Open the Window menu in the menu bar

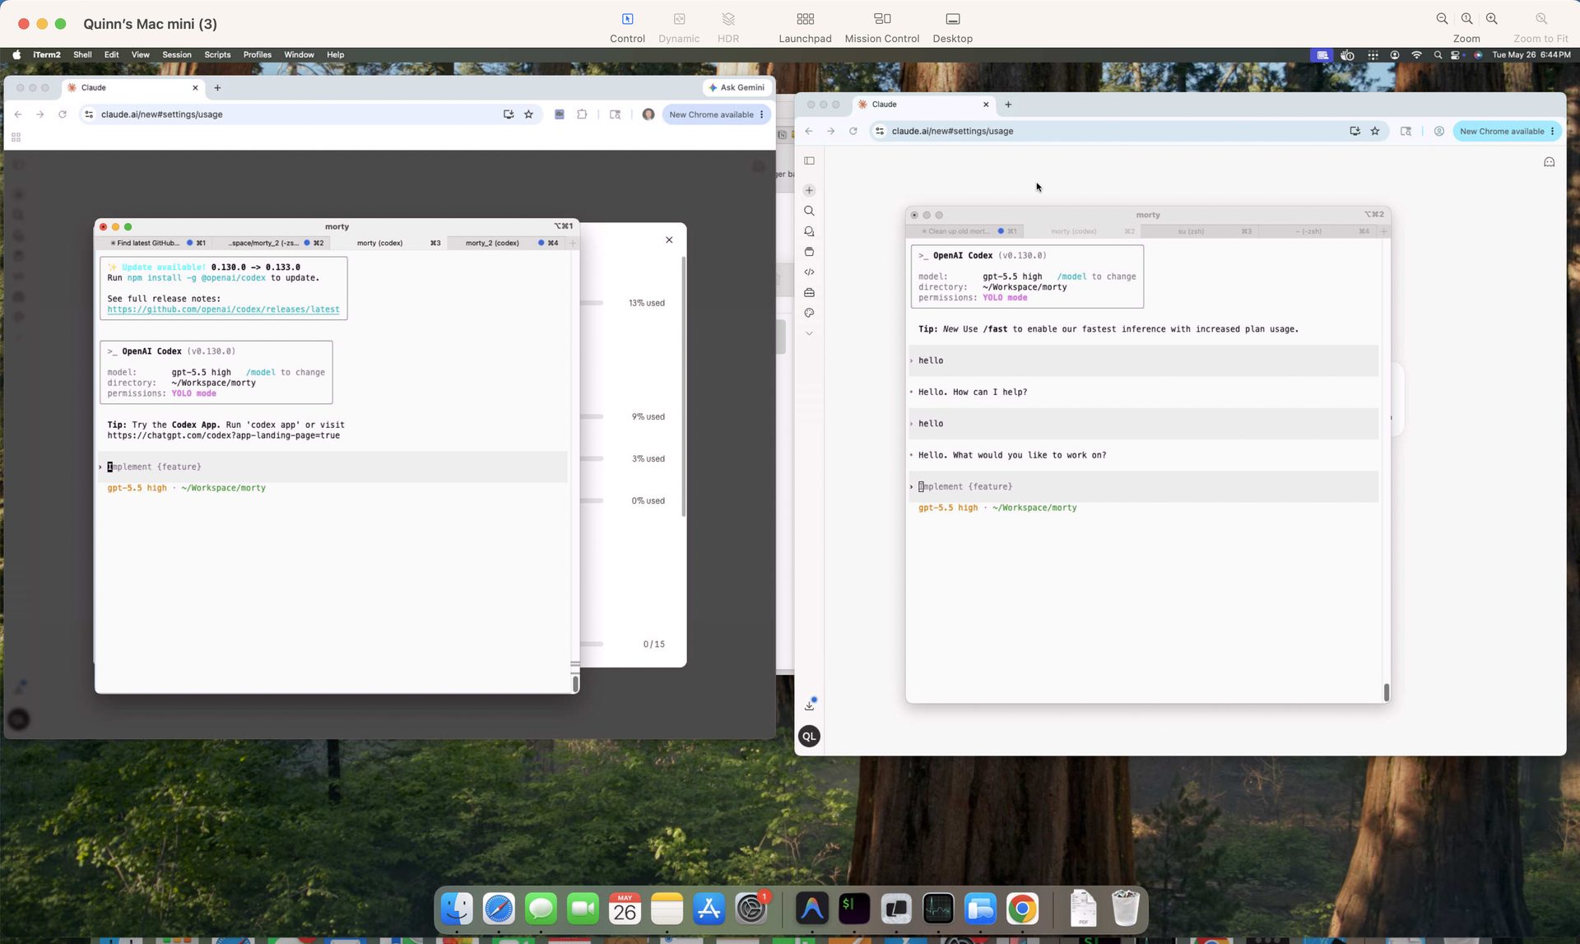click(x=299, y=55)
